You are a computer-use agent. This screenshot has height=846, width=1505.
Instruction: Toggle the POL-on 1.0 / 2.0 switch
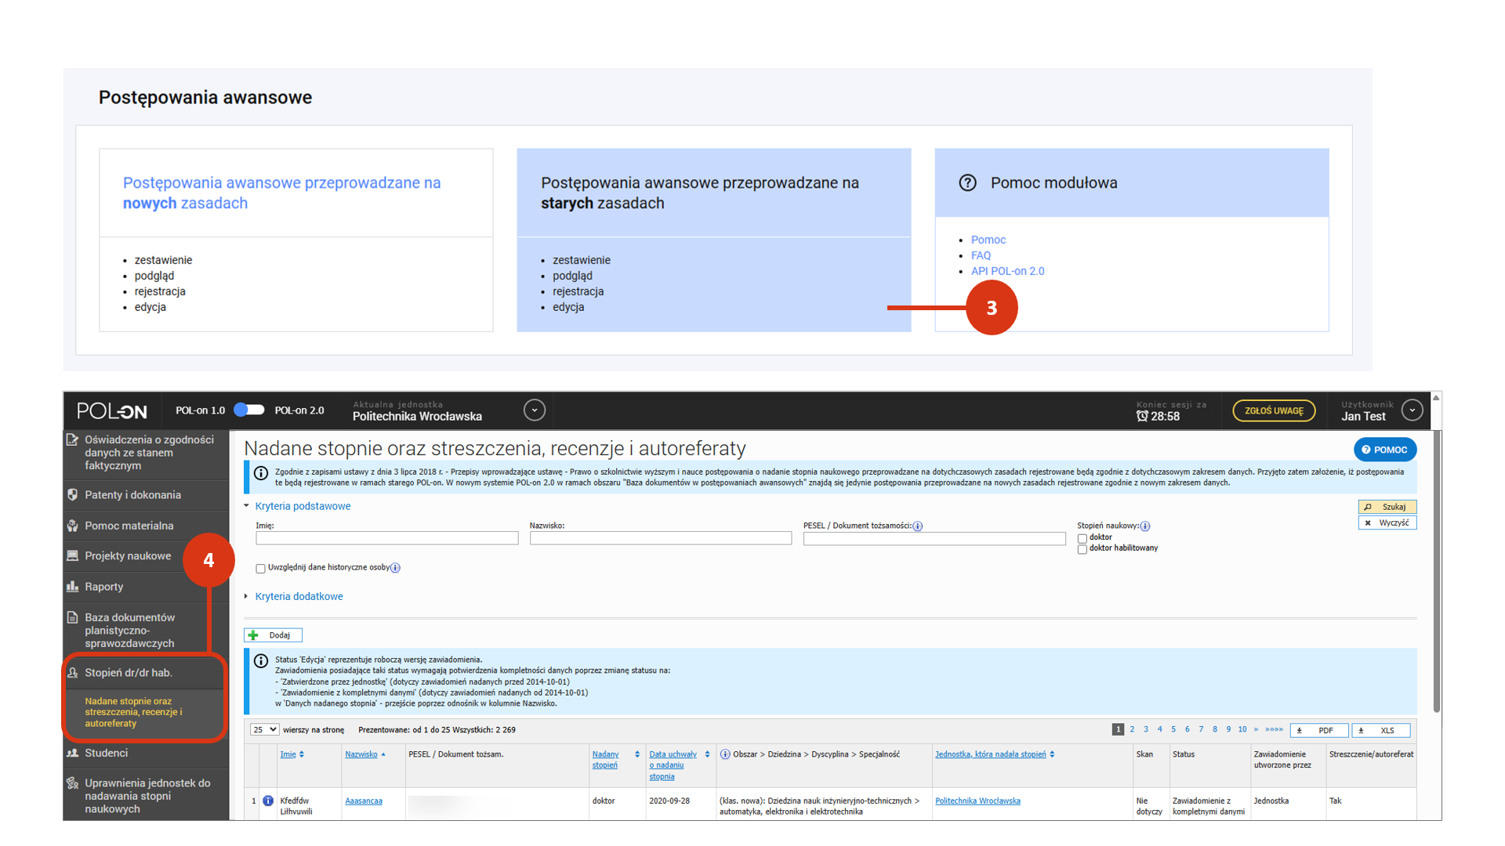click(x=249, y=410)
